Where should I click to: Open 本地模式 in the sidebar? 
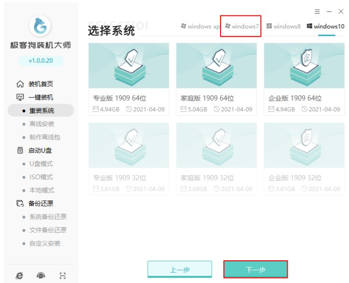coord(42,190)
